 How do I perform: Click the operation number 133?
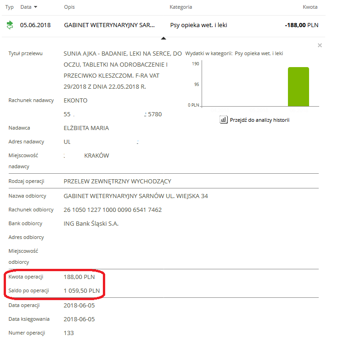point(68,333)
